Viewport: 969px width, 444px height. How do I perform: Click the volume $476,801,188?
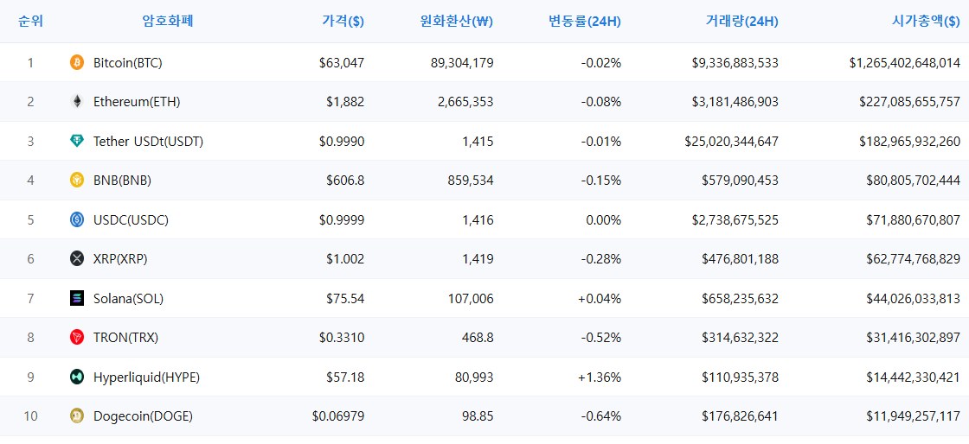(741, 260)
